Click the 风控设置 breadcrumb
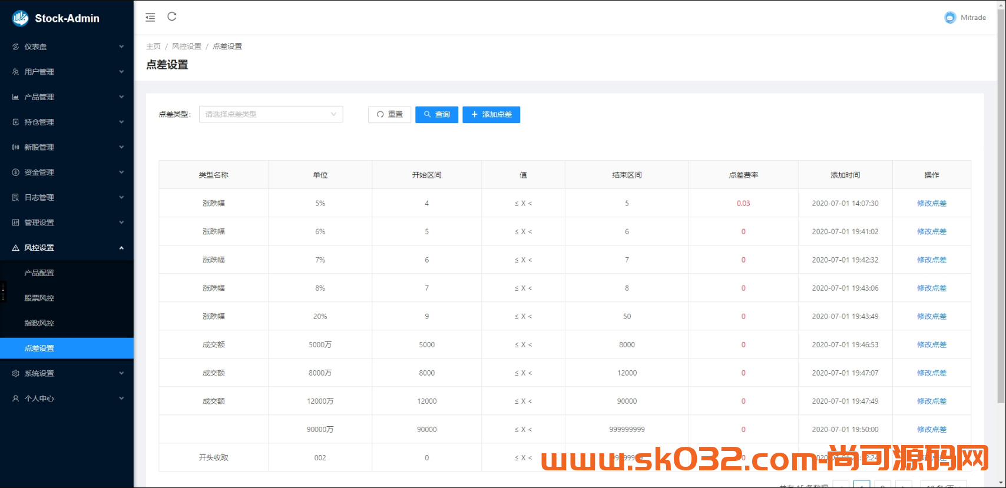The width and height of the screenshot is (1006, 488). coord(187,46)
